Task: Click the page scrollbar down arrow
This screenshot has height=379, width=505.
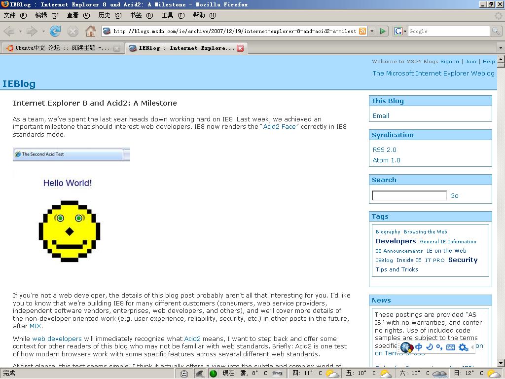Action: coord(501,363)
